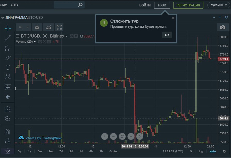
Task: Click the 21:22:21 (UTC) timezone clock
Action: click(173, 151)
